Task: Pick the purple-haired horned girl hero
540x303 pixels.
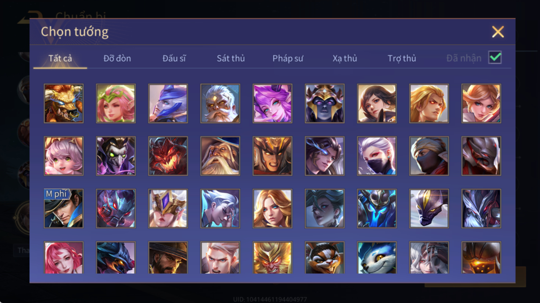Action: click(272, 103)
